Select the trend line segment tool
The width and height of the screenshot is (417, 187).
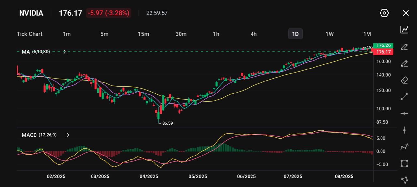pyautogui.click(x=404, y=97)
